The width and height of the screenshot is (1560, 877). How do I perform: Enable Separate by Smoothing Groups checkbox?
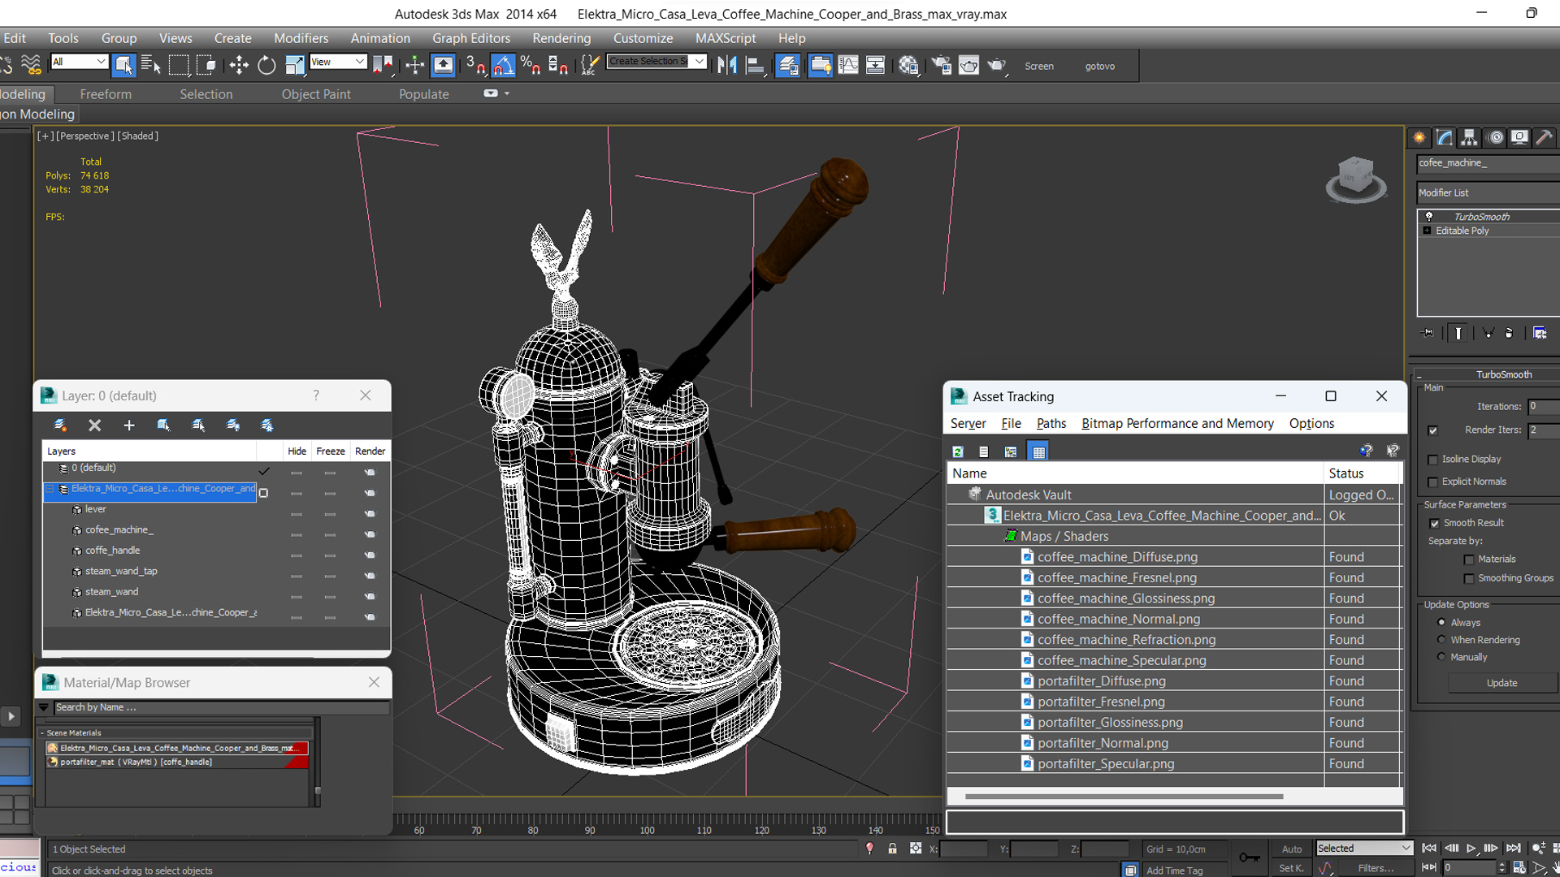pyautogui.click(x=1469, y=579)
